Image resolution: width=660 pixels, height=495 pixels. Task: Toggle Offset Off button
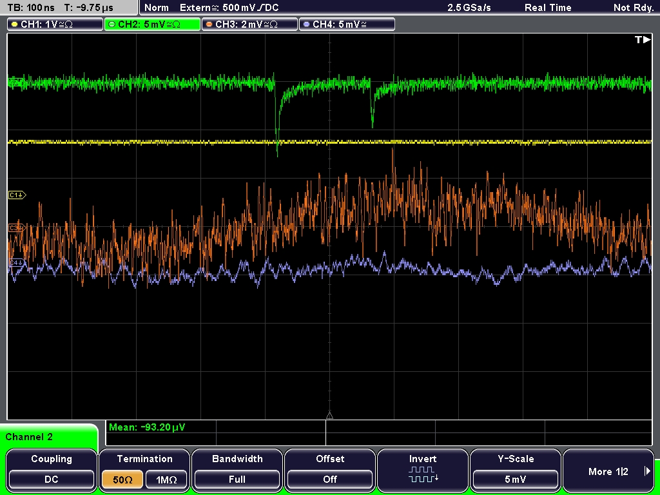[329, 480]
